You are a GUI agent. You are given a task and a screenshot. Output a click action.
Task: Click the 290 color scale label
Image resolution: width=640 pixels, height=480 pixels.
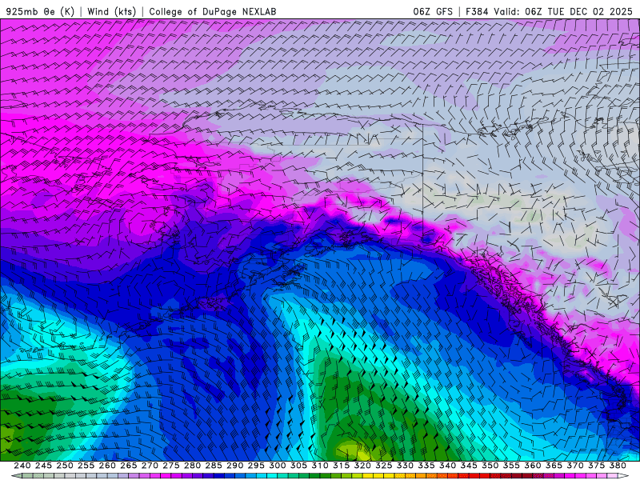(234, 466)
